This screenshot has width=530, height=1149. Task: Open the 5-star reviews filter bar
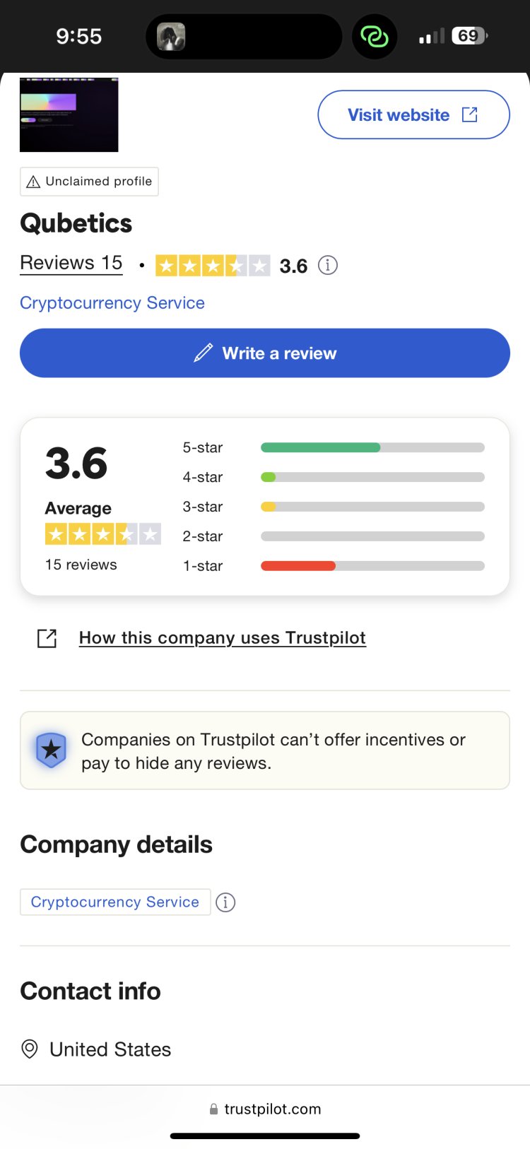372,447
